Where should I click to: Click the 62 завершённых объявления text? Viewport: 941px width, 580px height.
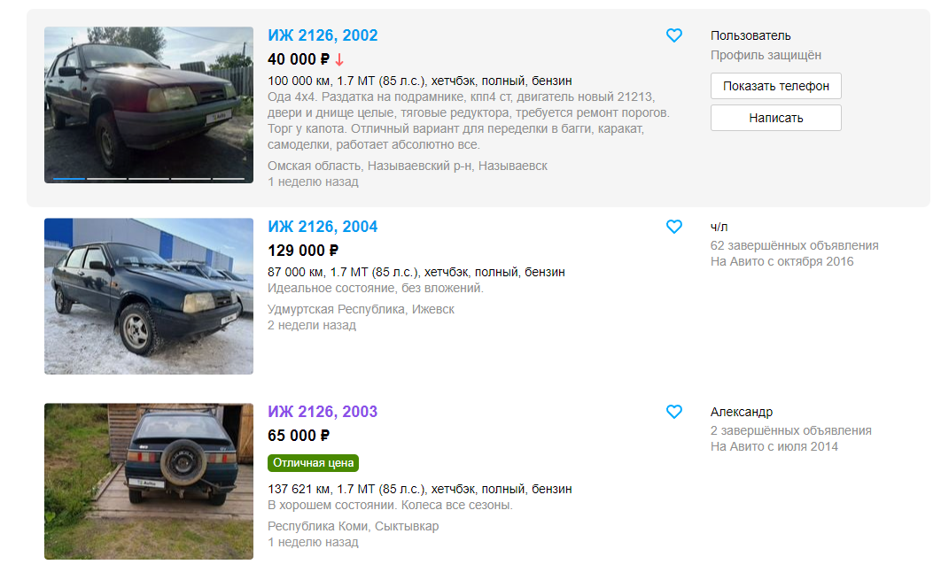[x=795, y=245]
